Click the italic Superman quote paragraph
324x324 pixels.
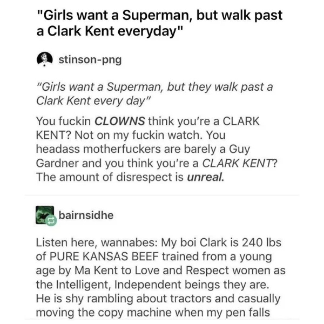(x=154, y=94)
